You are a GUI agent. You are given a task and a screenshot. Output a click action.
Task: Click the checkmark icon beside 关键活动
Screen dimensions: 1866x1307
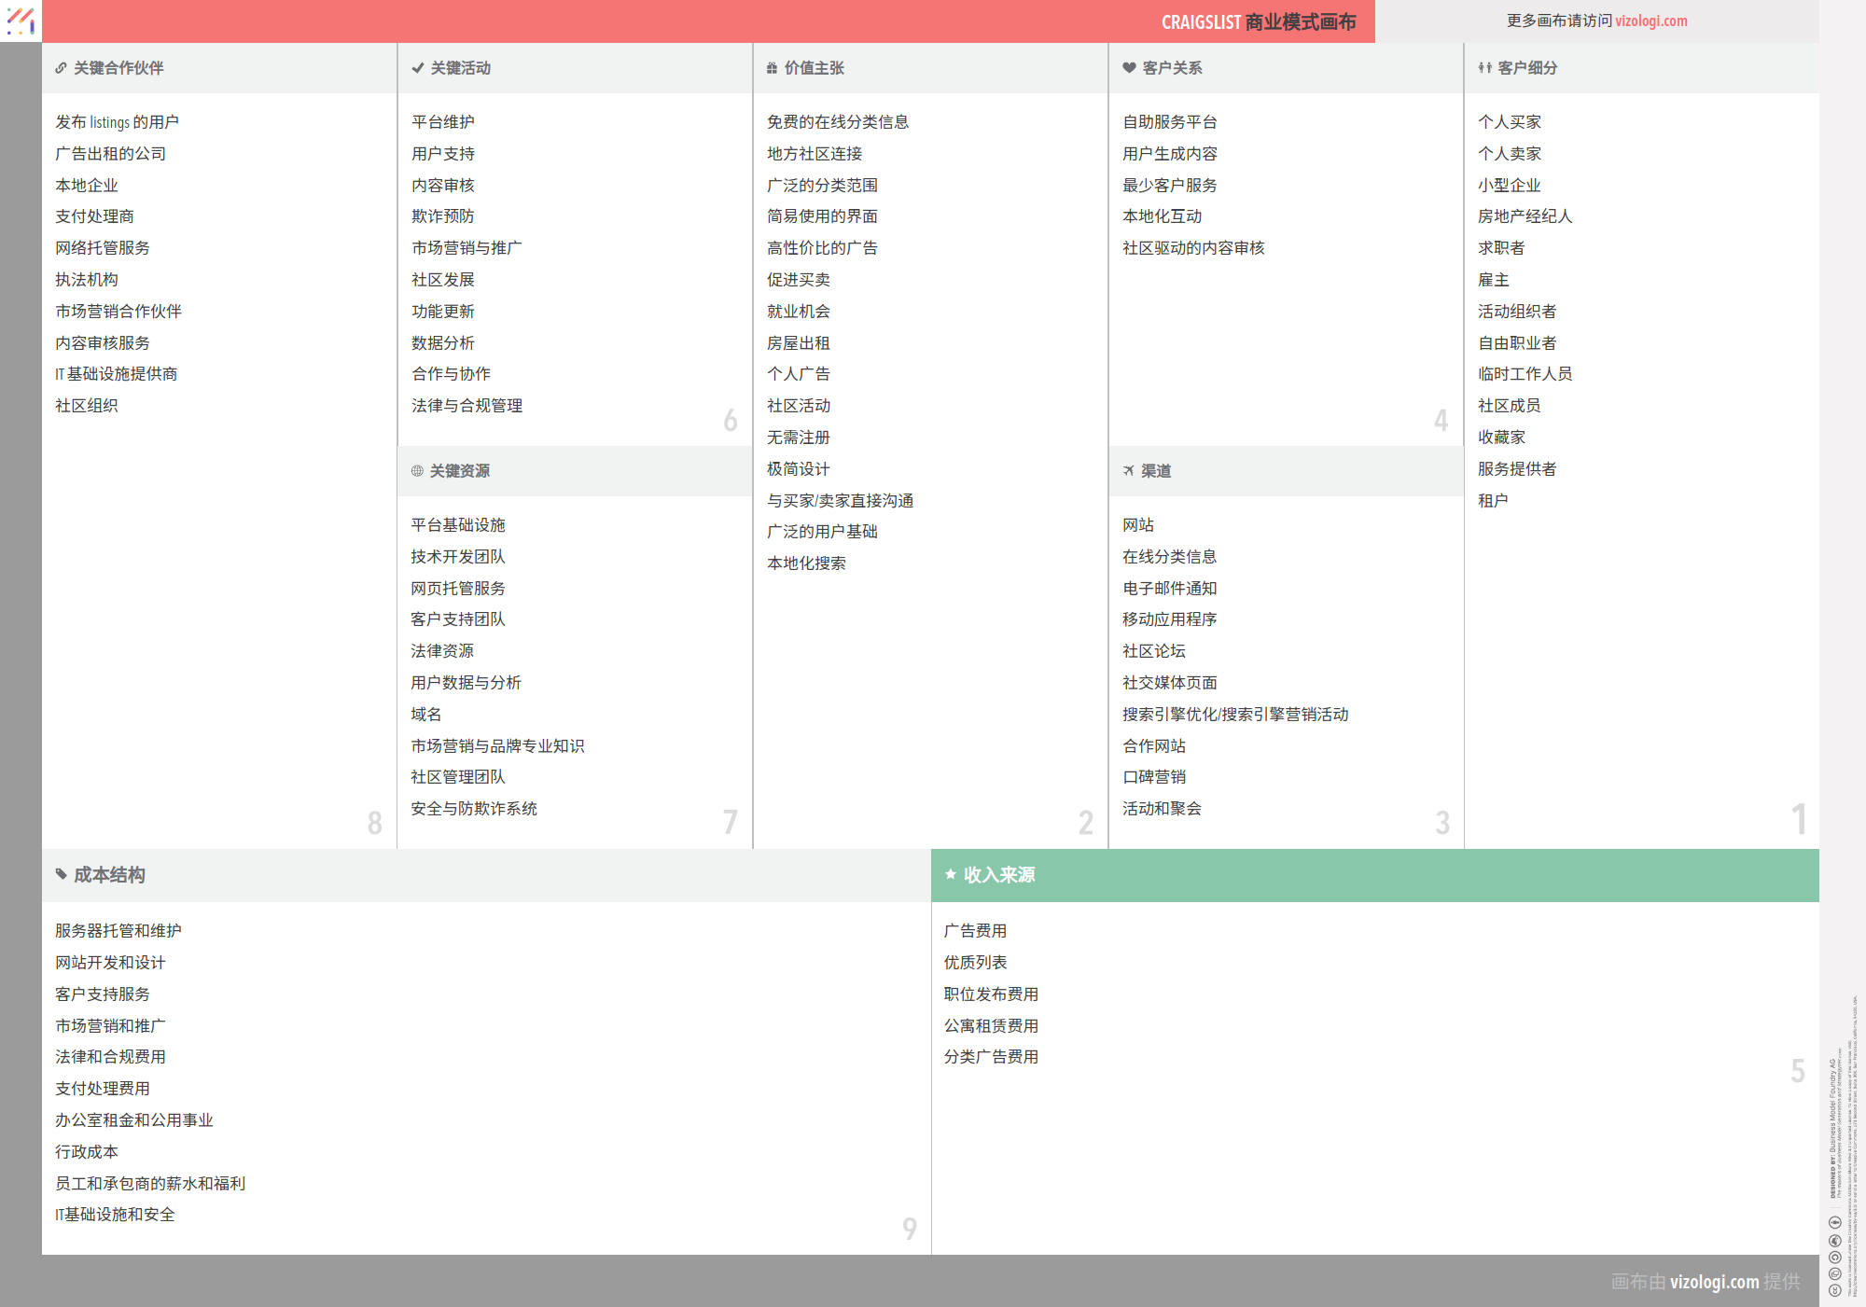tap(418, 68)
